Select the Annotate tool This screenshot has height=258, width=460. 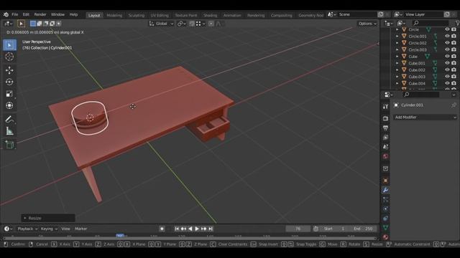click(x=9, y=120)
